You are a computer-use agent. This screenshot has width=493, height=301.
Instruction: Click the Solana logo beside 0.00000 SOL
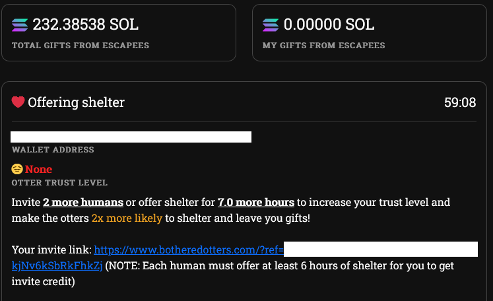pos(271,25)
